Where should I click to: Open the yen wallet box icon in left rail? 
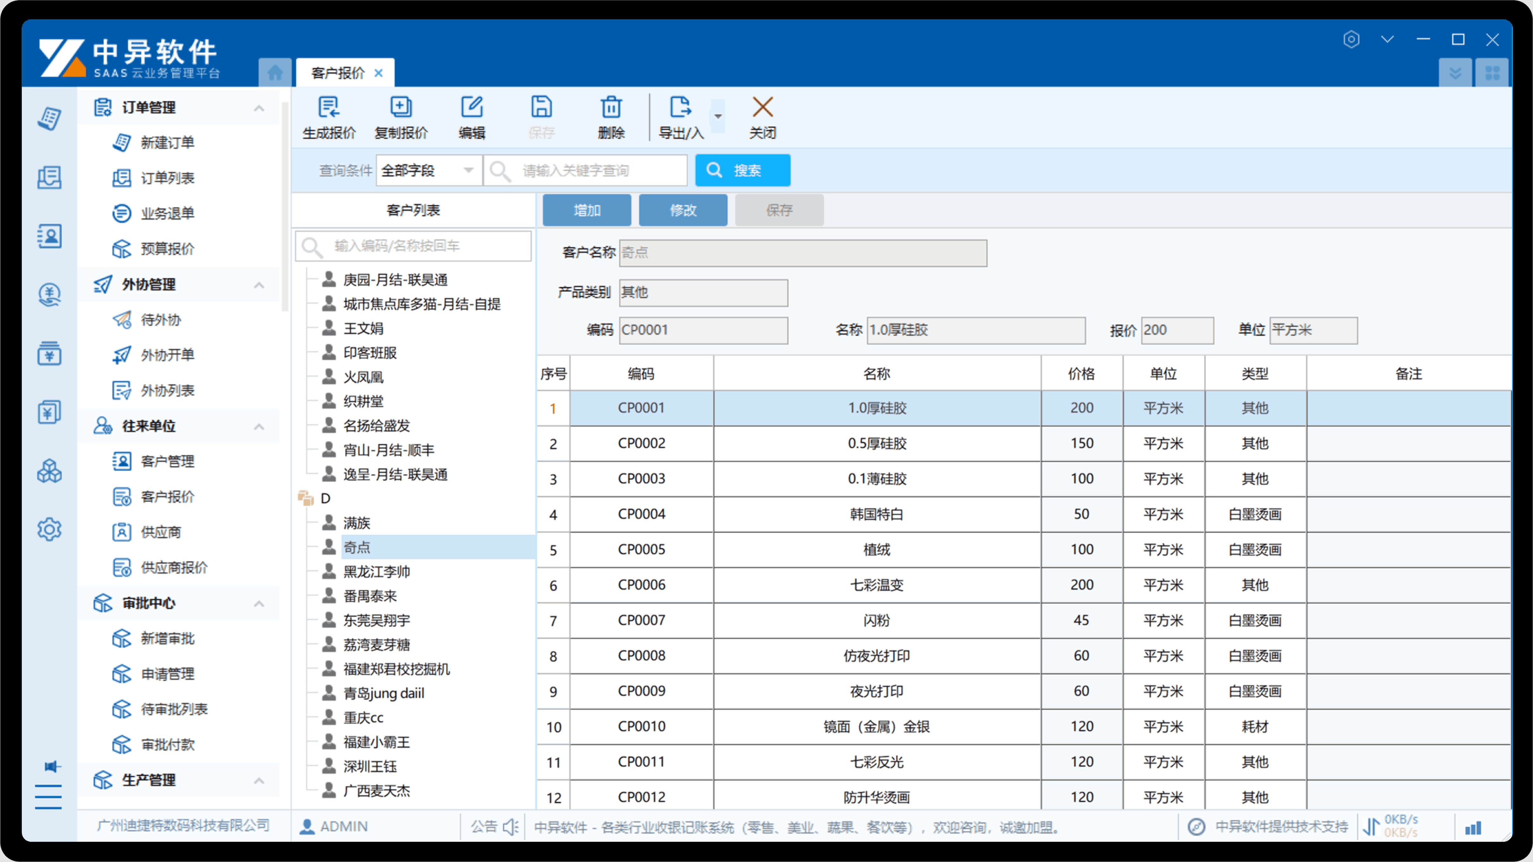coord(49,354)
